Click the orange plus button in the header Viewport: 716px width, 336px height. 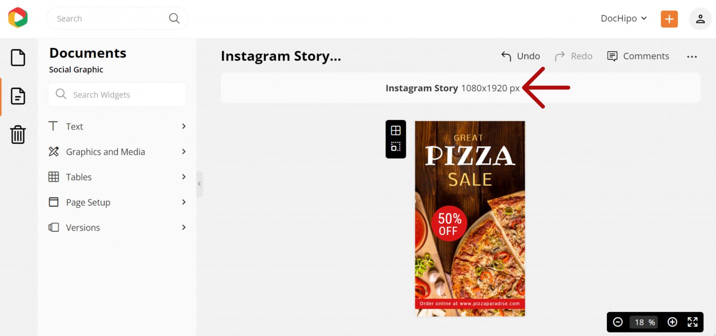coord(669,19)
